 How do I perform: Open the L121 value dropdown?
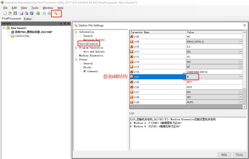tap(240, 77)
